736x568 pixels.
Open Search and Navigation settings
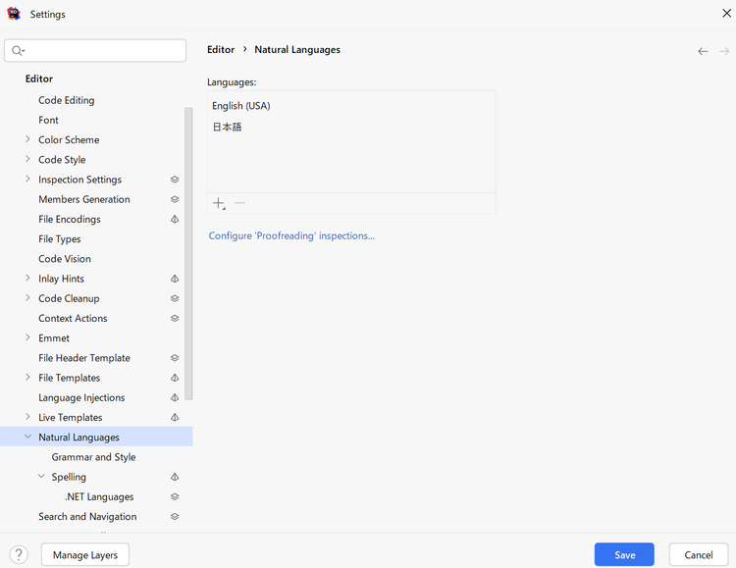(87, 516)
